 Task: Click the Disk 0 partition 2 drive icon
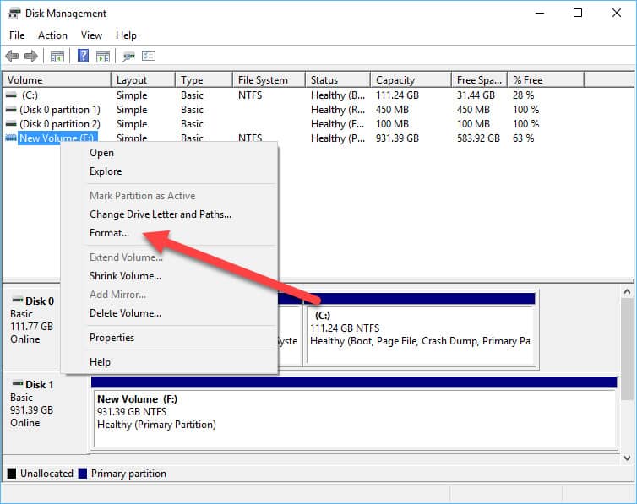pyautogui.click(x=11, y=124)
